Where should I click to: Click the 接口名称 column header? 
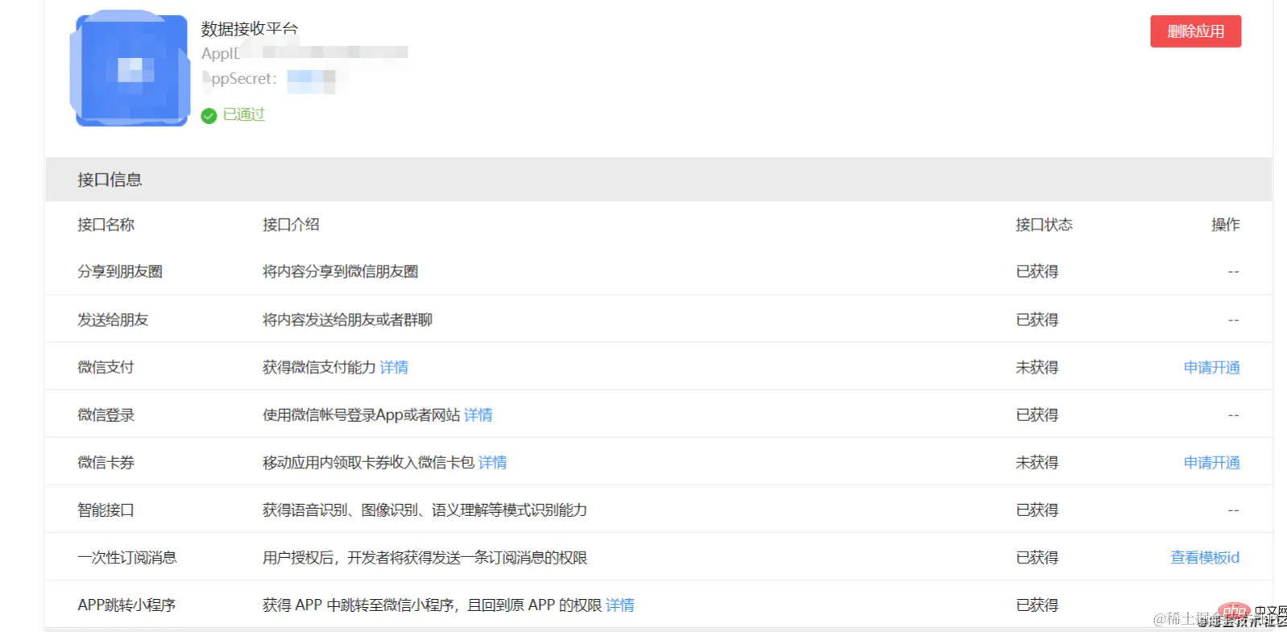(x=106, y=225)
